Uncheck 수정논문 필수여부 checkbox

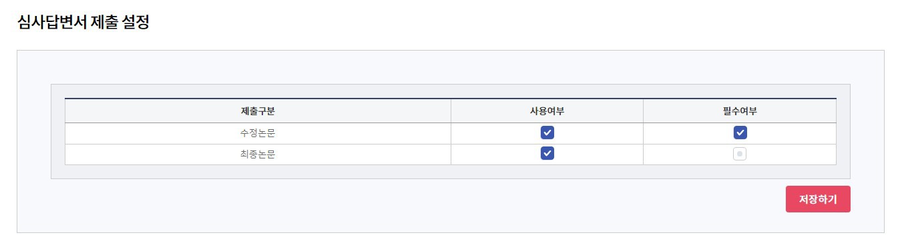pos(740,132)
